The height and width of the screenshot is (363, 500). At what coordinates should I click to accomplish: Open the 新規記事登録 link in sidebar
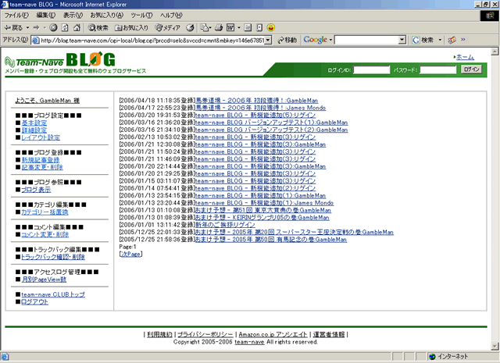pos(43,159)
